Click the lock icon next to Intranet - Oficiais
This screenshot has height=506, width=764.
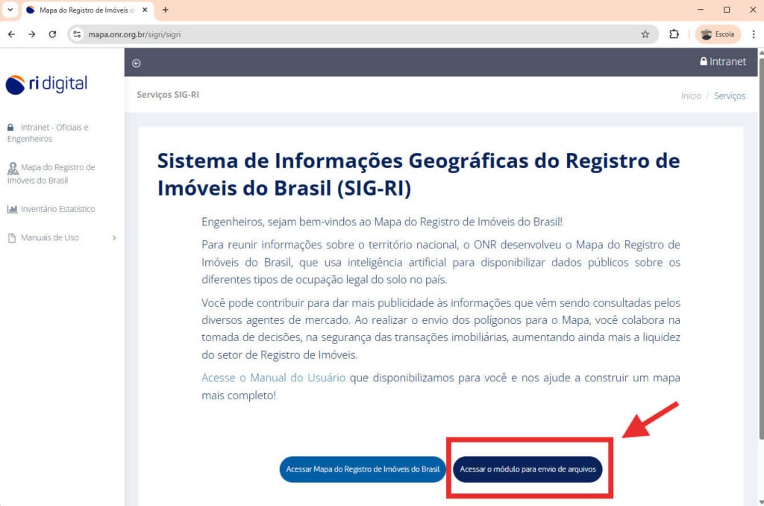(10, 126)
